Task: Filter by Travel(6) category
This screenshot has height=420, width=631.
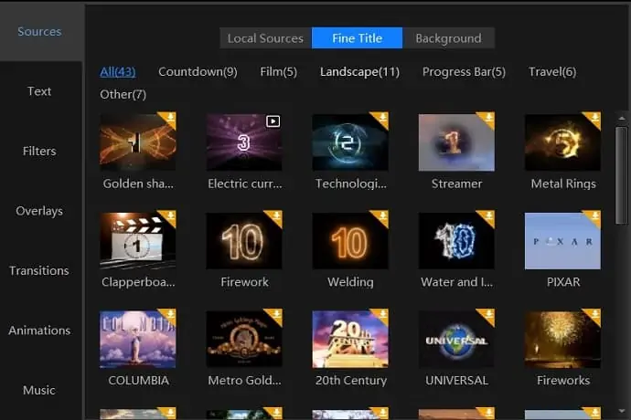Action: click(552, 71)
